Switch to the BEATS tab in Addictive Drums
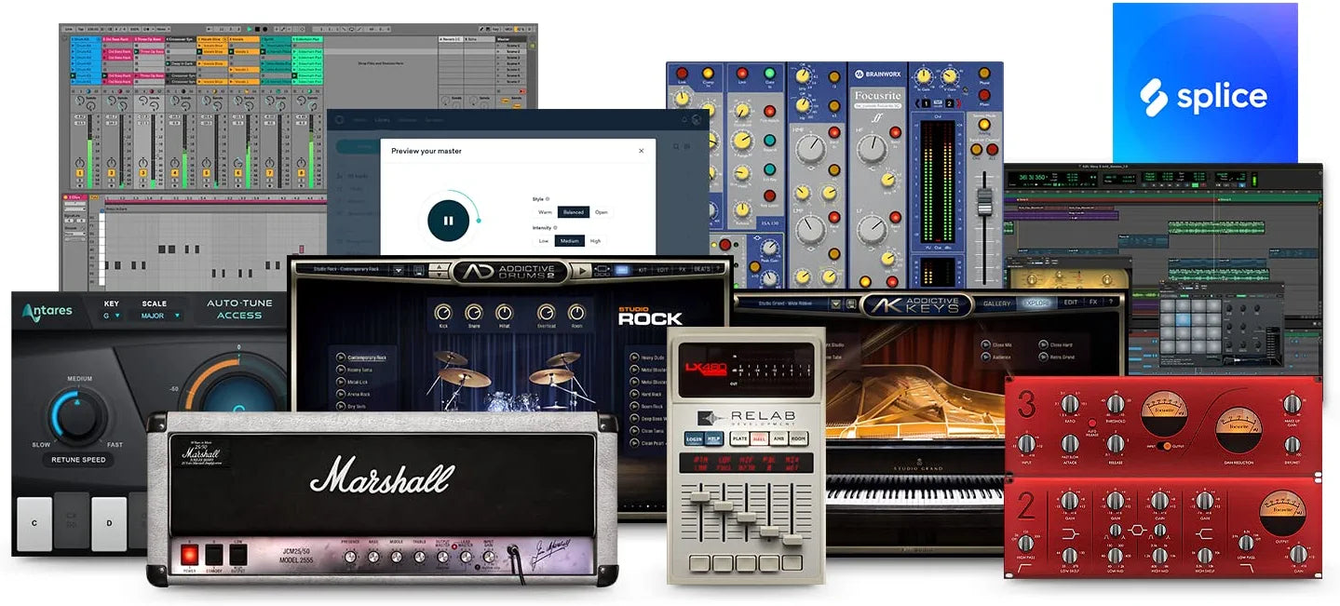 pos(704,267)
